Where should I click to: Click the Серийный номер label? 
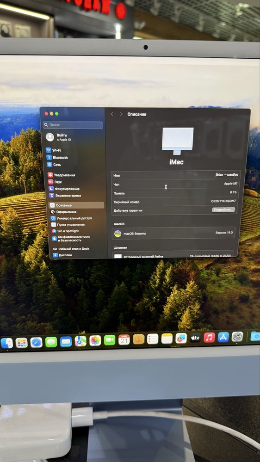coord(126,202)
